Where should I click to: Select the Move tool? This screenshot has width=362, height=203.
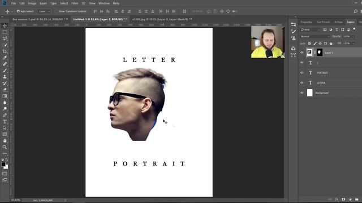coord(5,26)
